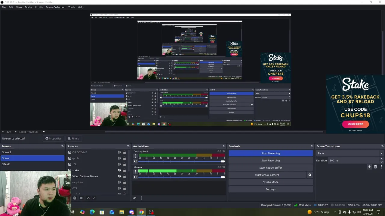Open the File menu
The image size is (385, 216).
(x=4, y=7)
